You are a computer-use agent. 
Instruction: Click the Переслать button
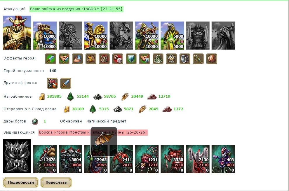coord(56,182)
